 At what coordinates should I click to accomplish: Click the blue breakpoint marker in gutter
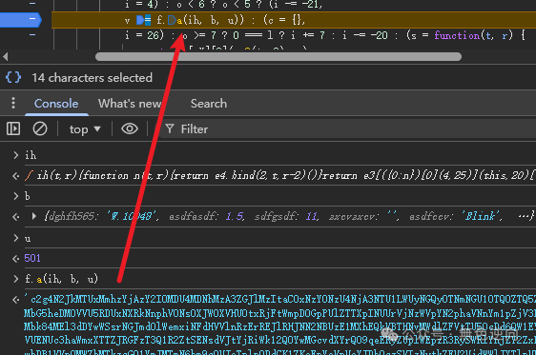(21, 20)
